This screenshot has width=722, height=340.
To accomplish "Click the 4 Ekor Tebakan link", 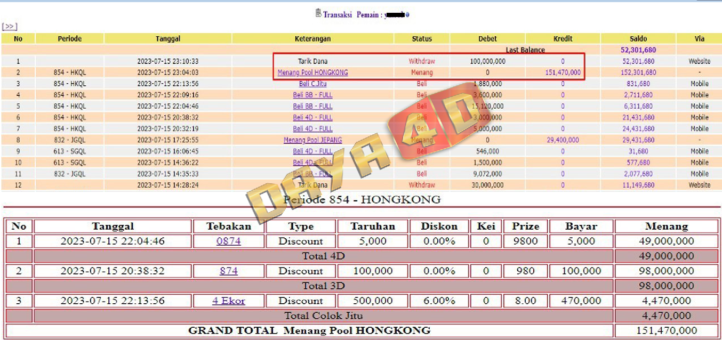I will tap(228, 301).
